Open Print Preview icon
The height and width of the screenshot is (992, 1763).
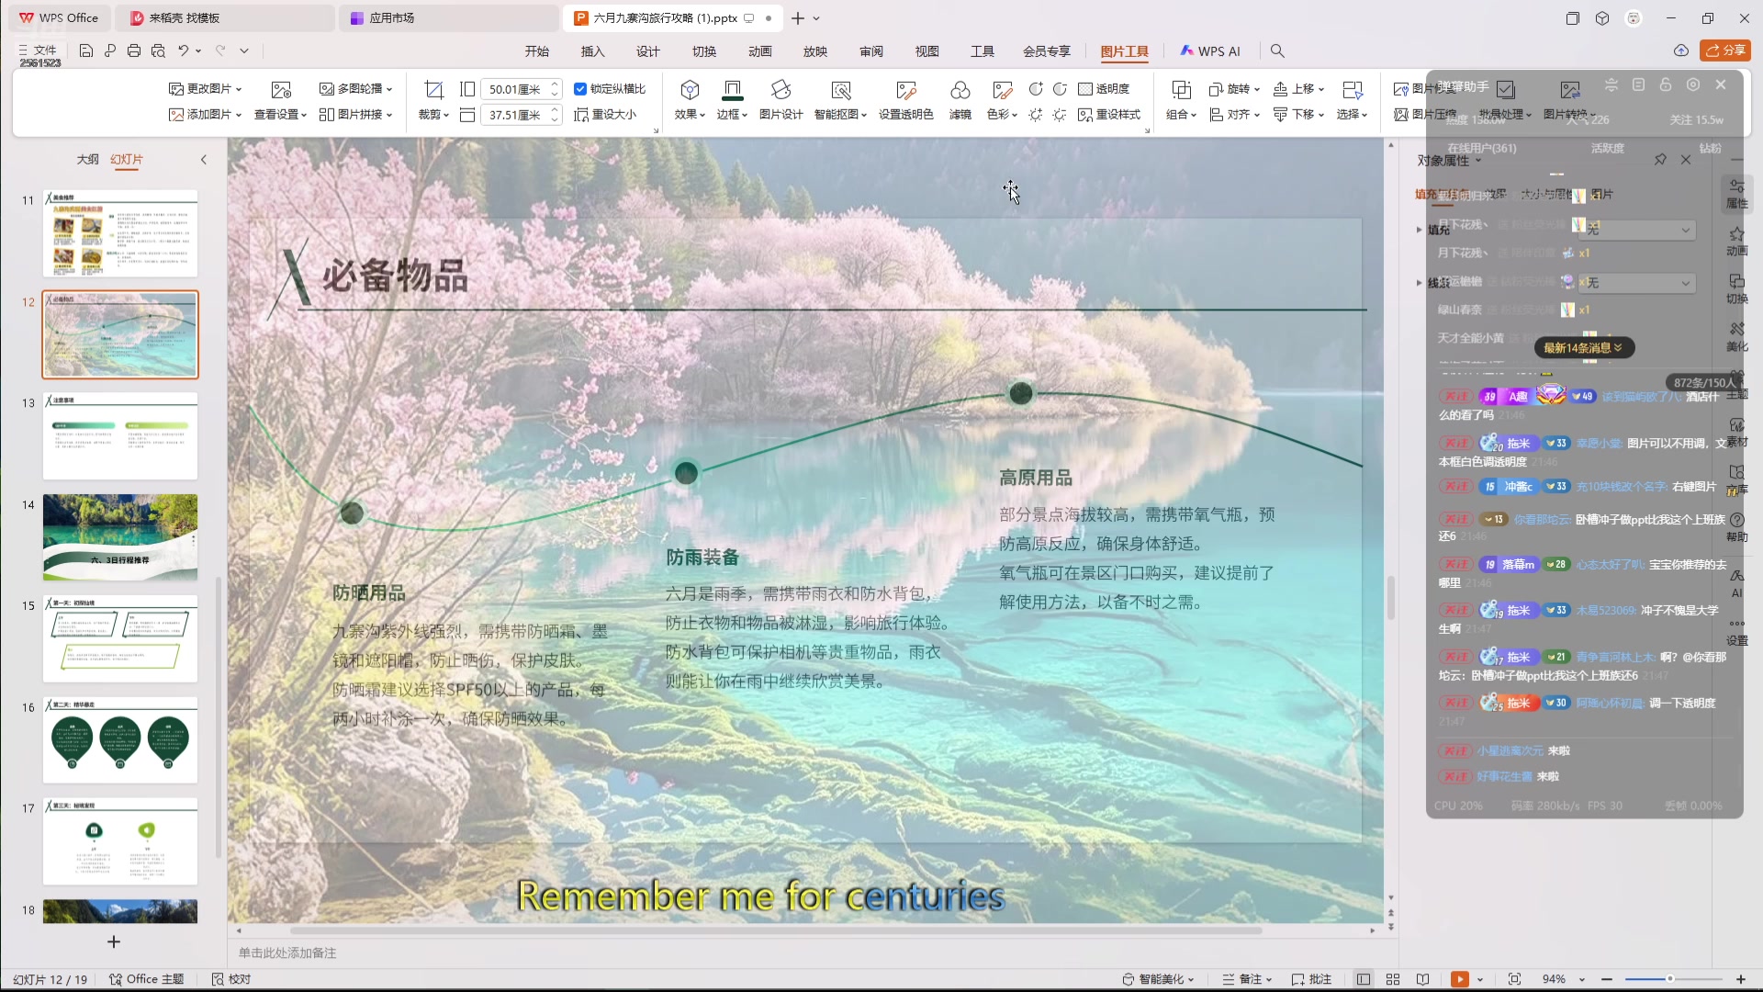click(158, 51)
